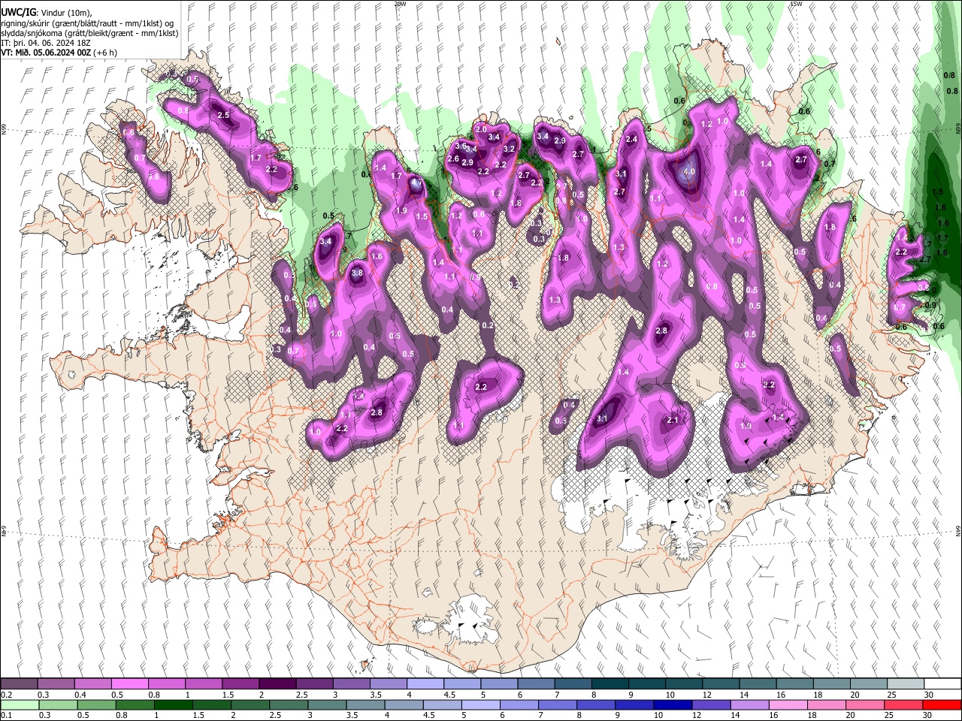The height and width of the screenshot is (721, 962).
Task: Click the "0.1" label under the lower legend
Action: click(6, 716)
